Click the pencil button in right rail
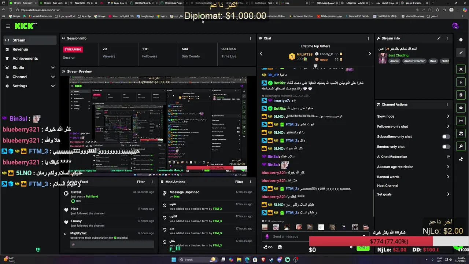469x264 pixels. [x=461, y=53]
